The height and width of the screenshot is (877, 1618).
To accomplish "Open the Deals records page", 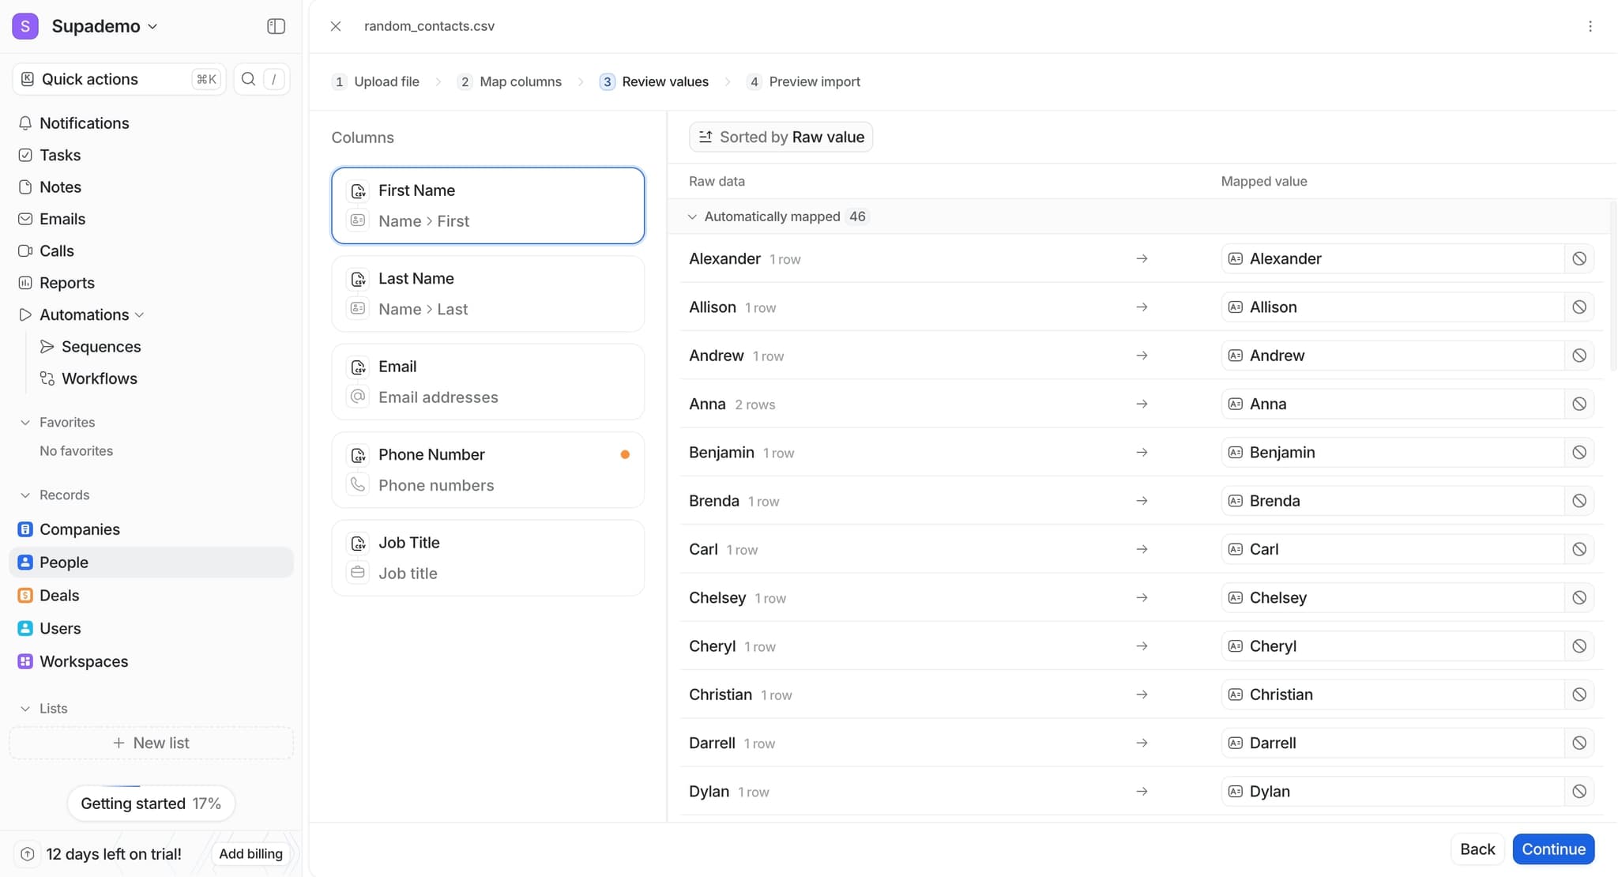I will click(59, 596).
